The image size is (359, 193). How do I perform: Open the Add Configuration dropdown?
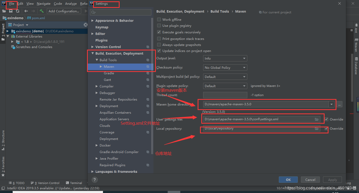coord(64,11)
